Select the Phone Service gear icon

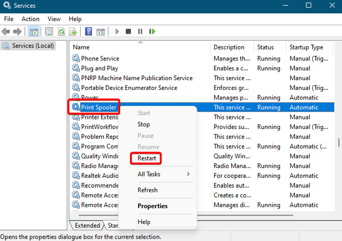tap(76, 58)
